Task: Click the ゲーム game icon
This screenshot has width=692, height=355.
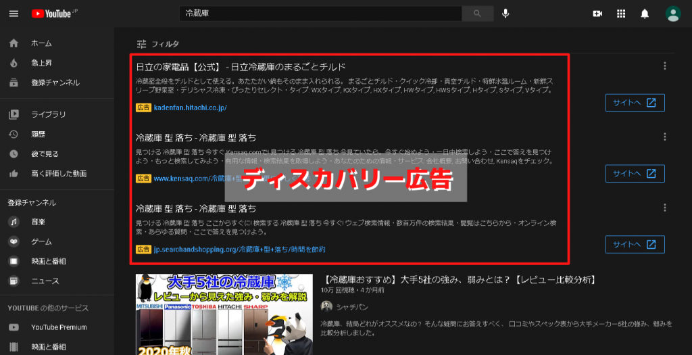Action: [14, 241]
